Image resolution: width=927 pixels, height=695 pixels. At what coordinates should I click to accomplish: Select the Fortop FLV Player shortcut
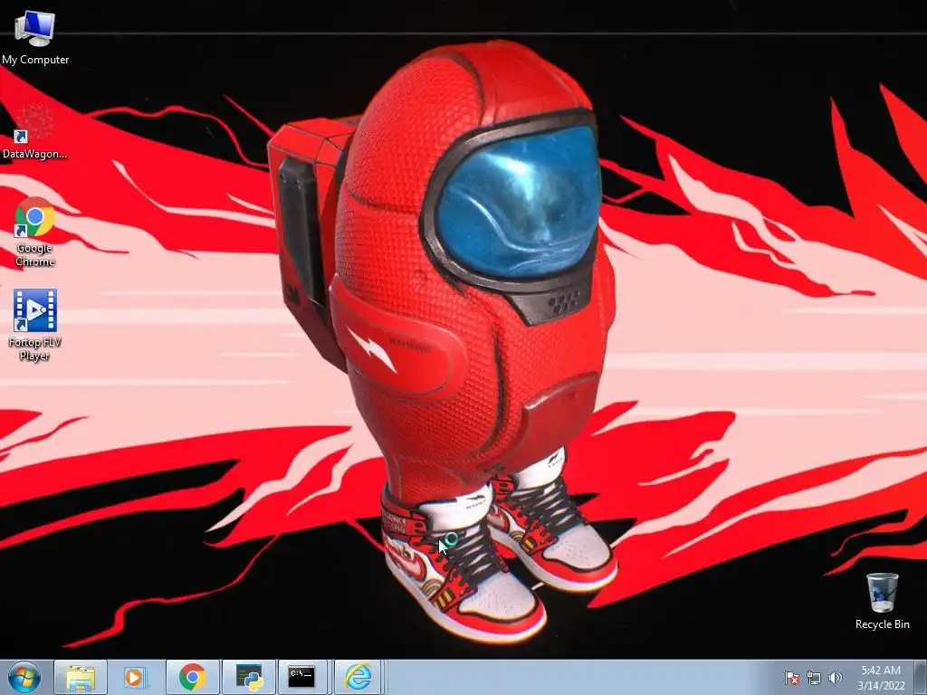[35, 325]
